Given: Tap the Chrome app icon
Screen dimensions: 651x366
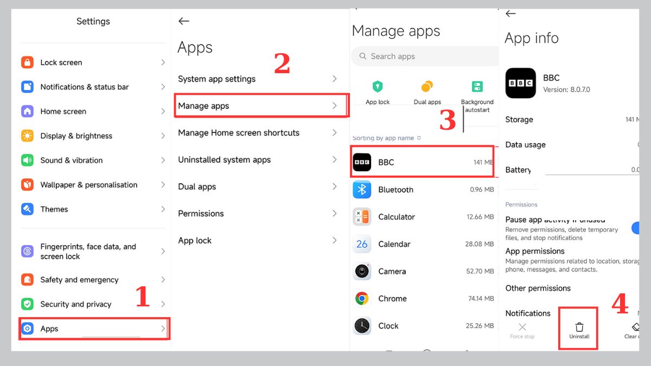Looking at the screenshot, I should [x=362, y=298].
